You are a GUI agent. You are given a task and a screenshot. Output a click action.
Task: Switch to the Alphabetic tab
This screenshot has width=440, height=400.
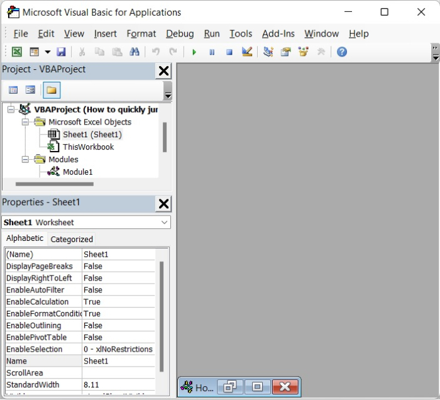pos(25,238)
